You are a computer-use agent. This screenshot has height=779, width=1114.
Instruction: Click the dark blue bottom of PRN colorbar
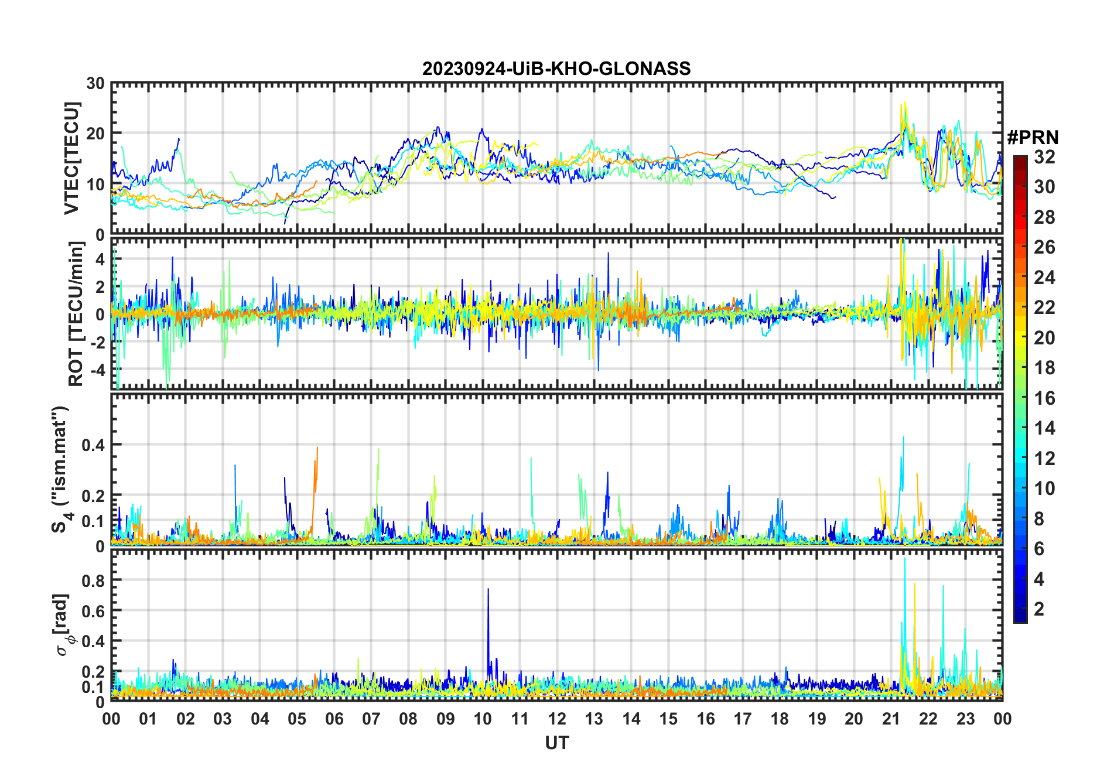point(1020,618)
